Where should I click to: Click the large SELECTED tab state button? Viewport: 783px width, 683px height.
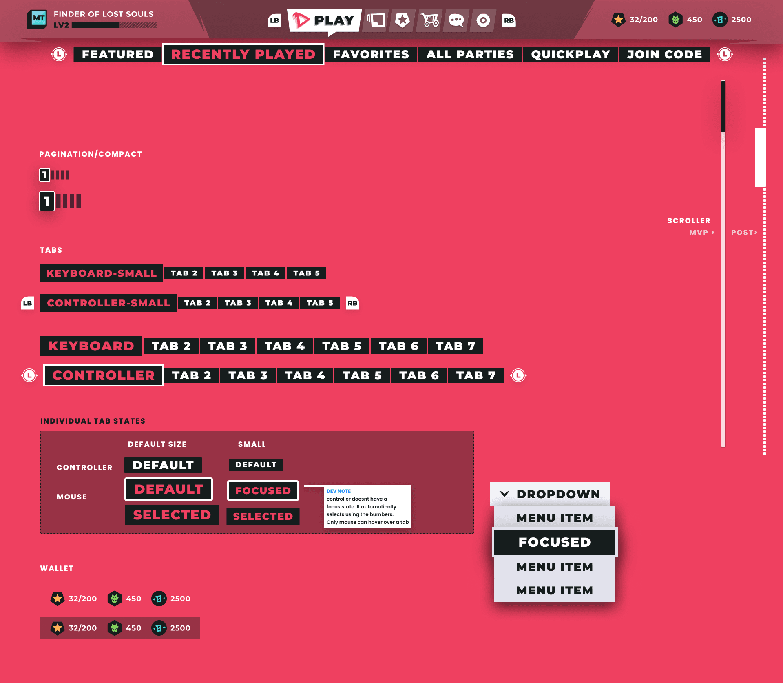172,515
